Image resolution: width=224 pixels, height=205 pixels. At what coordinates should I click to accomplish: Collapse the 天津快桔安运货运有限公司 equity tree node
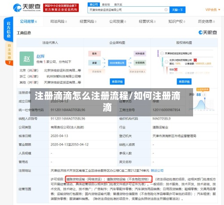(x=162, y=53)
